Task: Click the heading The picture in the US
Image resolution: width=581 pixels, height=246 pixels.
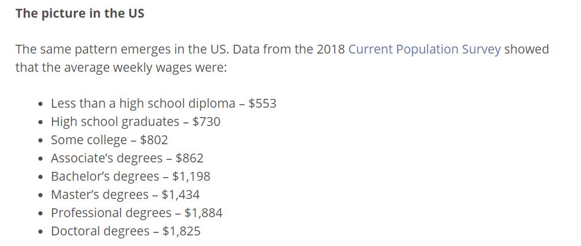Action: coord(80,14)
